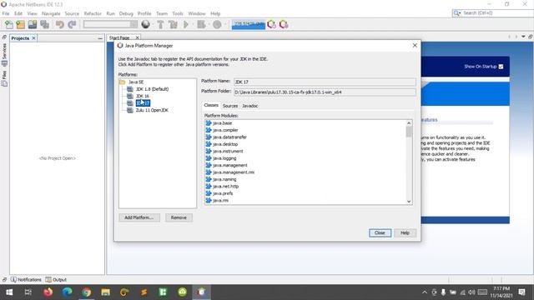
Task: Click the Clean and Build icon
Action: [x=173, y=24]
